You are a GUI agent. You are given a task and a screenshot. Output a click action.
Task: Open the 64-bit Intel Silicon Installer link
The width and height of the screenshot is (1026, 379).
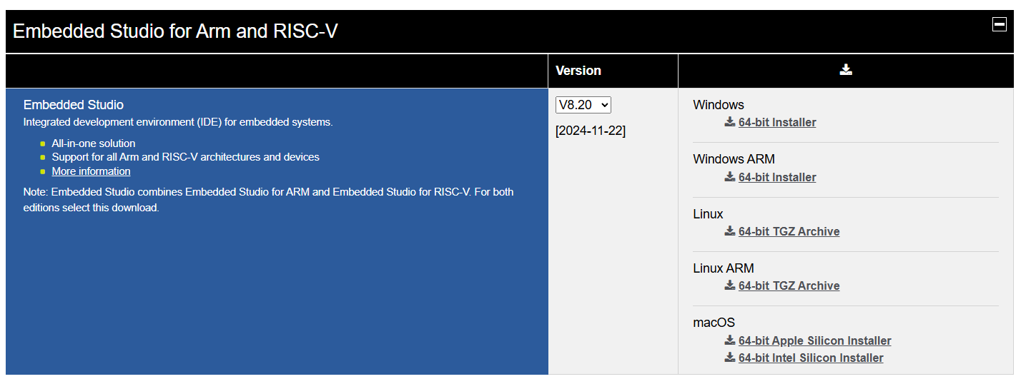point(811,358)
